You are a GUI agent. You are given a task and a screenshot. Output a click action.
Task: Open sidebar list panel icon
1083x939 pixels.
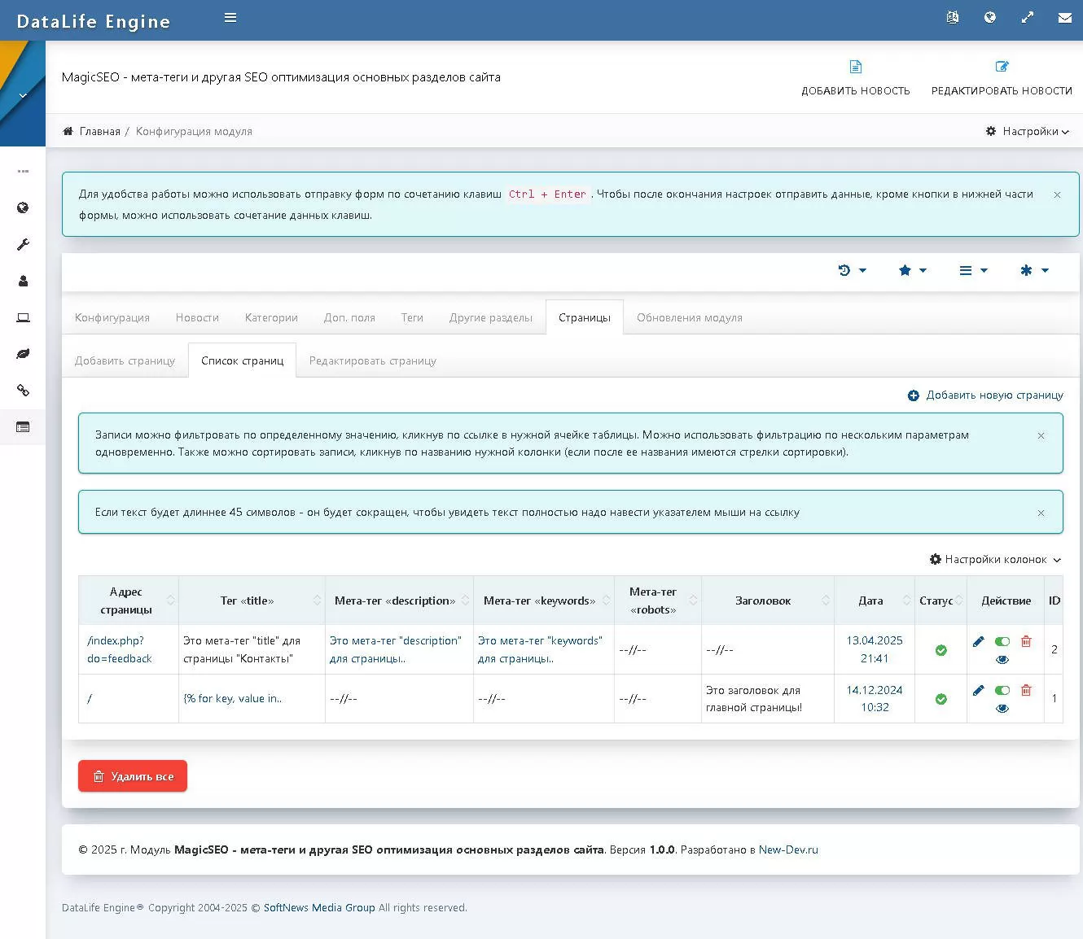(23, 426)
